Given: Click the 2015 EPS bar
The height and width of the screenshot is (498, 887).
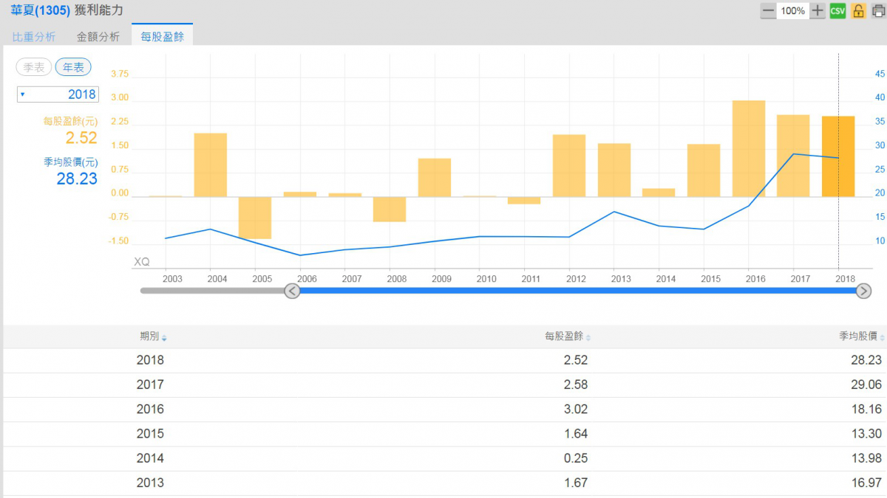Looking at the screenshot, I should (704, 170).
